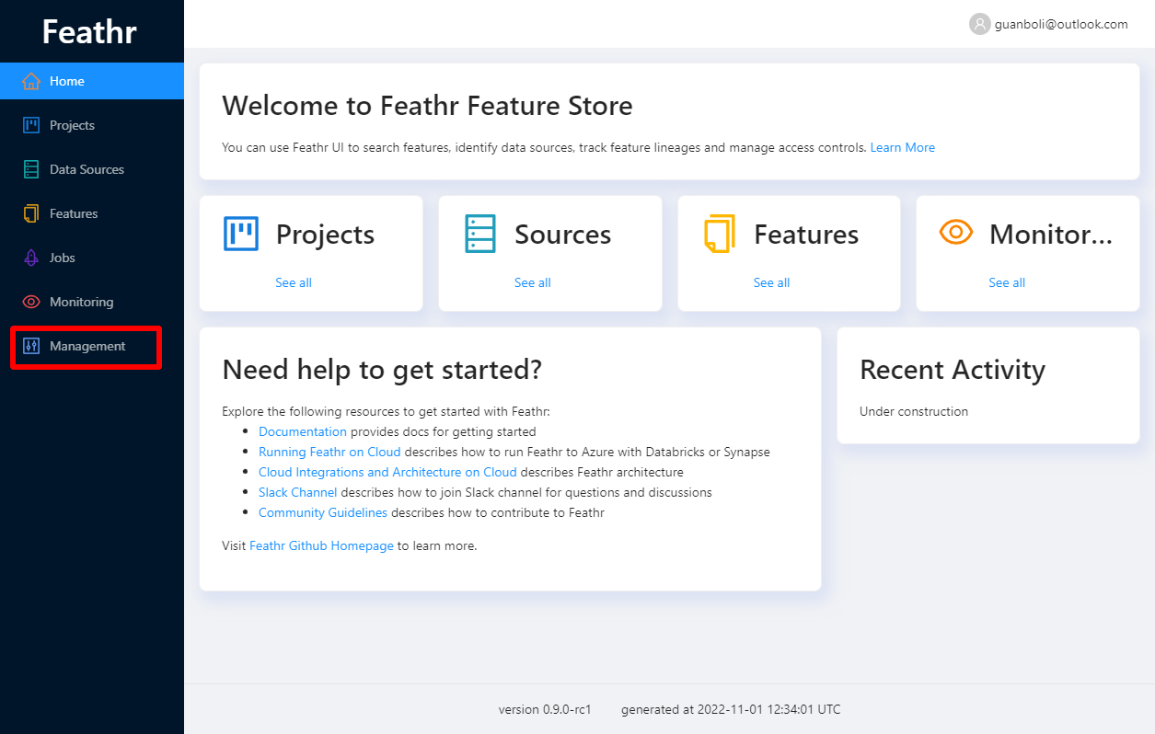
Task: Open the Slack Channel link
Action: click(x=297, y=492)
